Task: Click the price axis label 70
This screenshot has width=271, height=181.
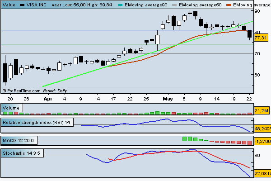Action: (x=257, y=54)
